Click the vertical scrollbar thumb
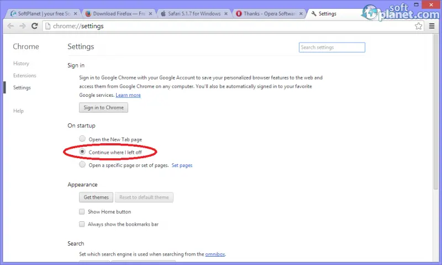 pos(436,111)
